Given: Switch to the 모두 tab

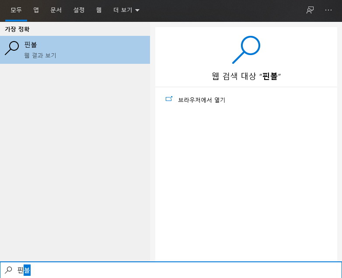Looking at the screenshot, I should [x=16, y=10].
